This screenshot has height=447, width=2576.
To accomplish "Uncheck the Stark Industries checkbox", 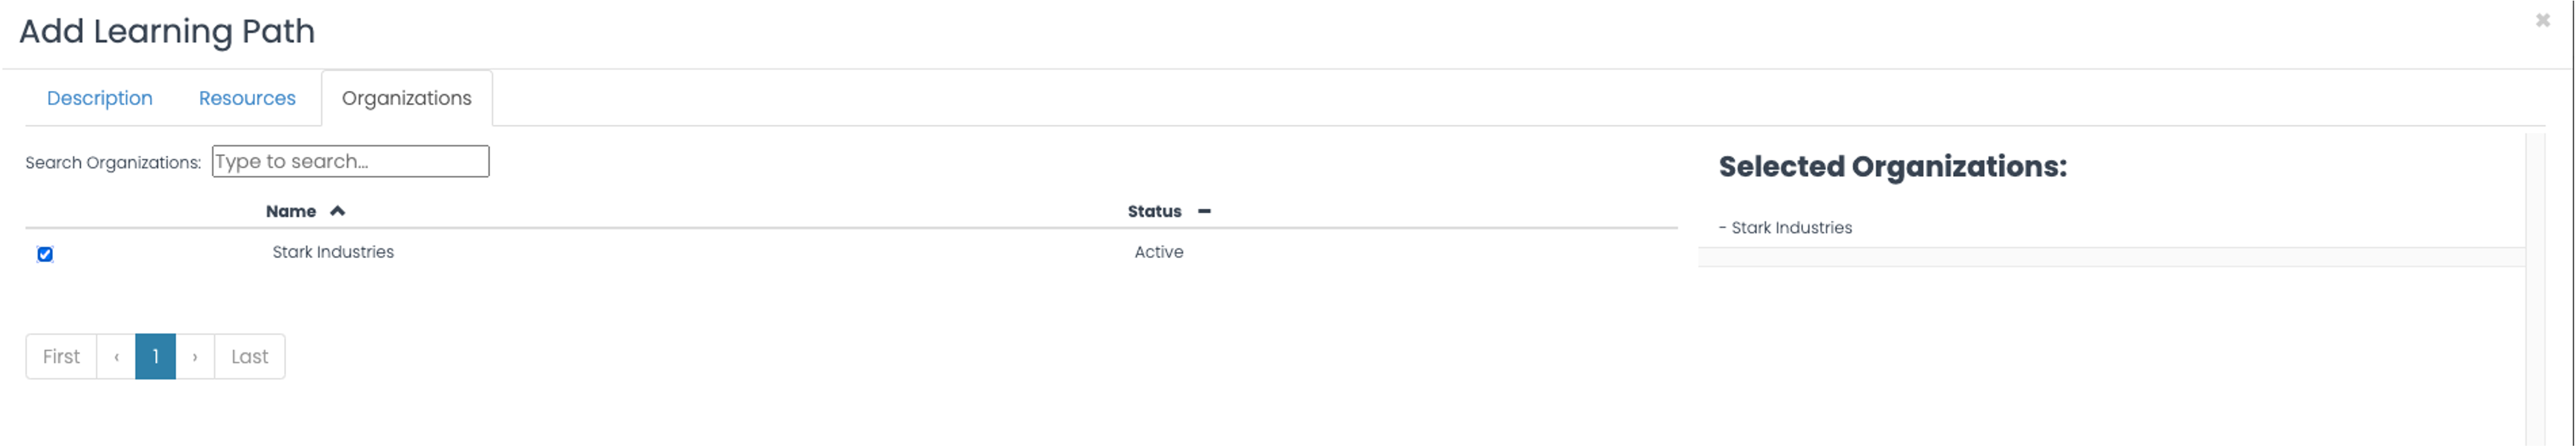I will [x=45, y=254].
